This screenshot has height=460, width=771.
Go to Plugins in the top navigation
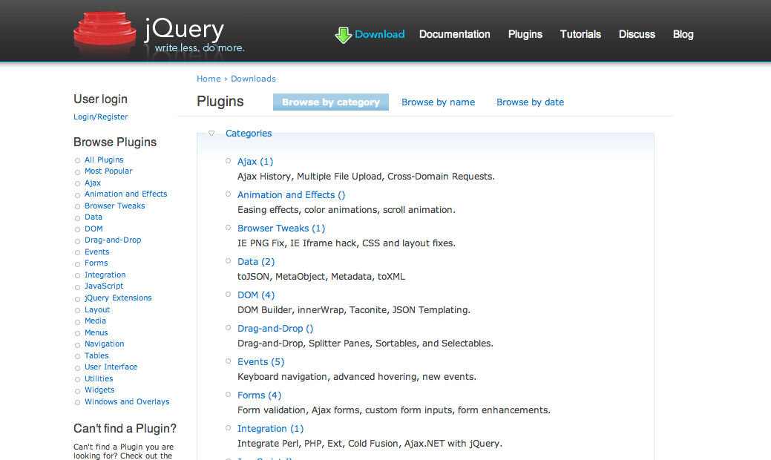[x=525, y=34]
